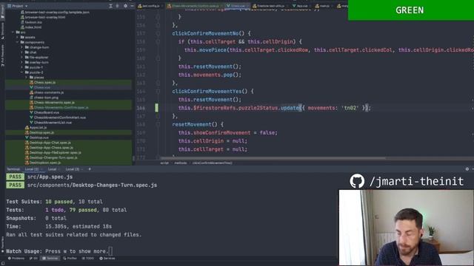Open ChessMovementList.vue file
Screen dimensions: 474x266
51,123
